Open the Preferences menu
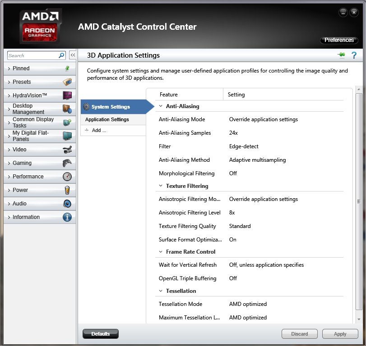Image resolution: width=366 pixels, height=346 pixels. coord(339,40)
